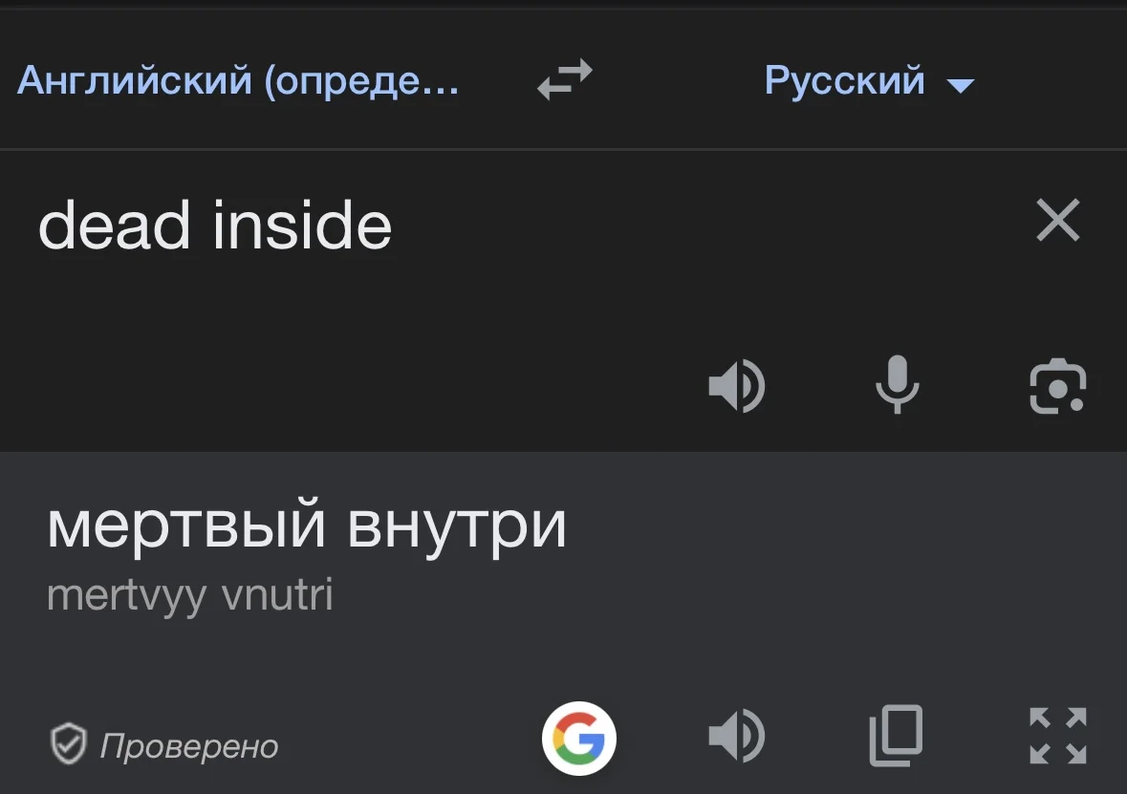Select the translated word "внутри"
Viewport: 1127px width, 794px height.
pyautogui.click(x=456, y=526)
